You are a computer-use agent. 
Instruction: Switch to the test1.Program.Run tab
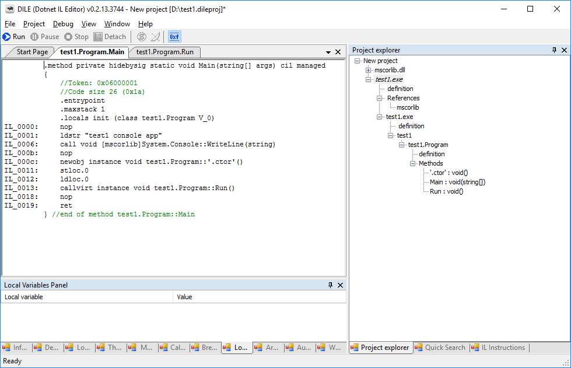click(x=164, y=52)
